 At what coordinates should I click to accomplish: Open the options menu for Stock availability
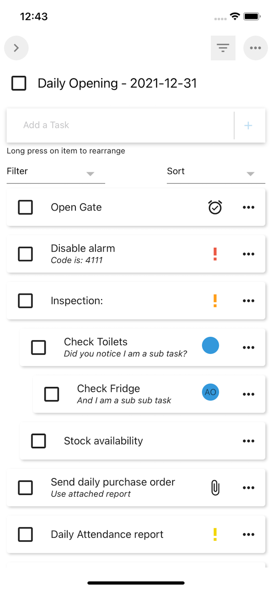248,441
